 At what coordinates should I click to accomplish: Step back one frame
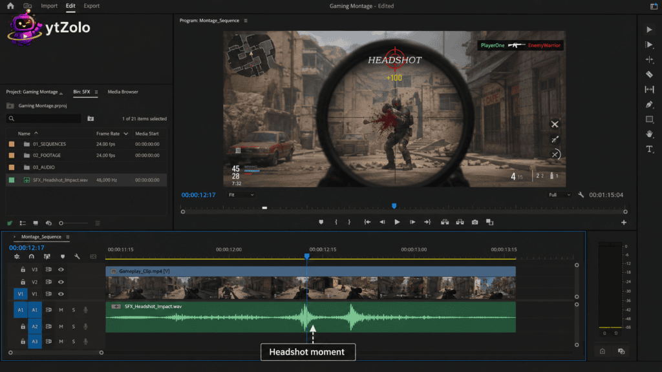(x=382, y=222)
